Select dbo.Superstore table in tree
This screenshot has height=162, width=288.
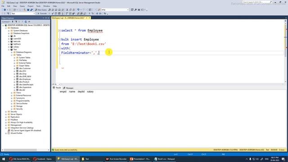25,87
